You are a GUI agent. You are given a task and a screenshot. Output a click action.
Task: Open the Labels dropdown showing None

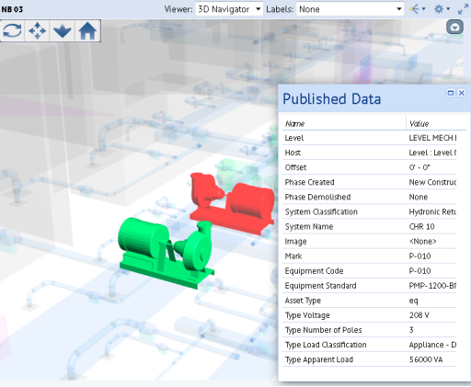[x=350, y=9]
